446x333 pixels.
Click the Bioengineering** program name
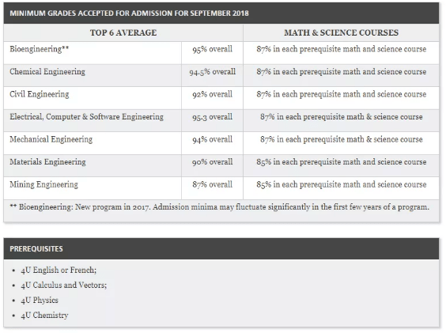[x=40, y=49]
